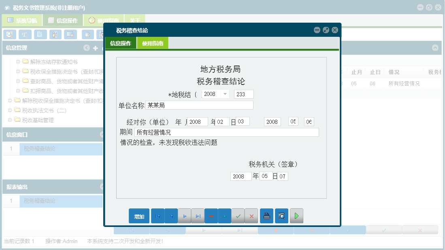Delete current record with minus icon
The width and height of the screenshot is (445, 250).
coord(211,216)
